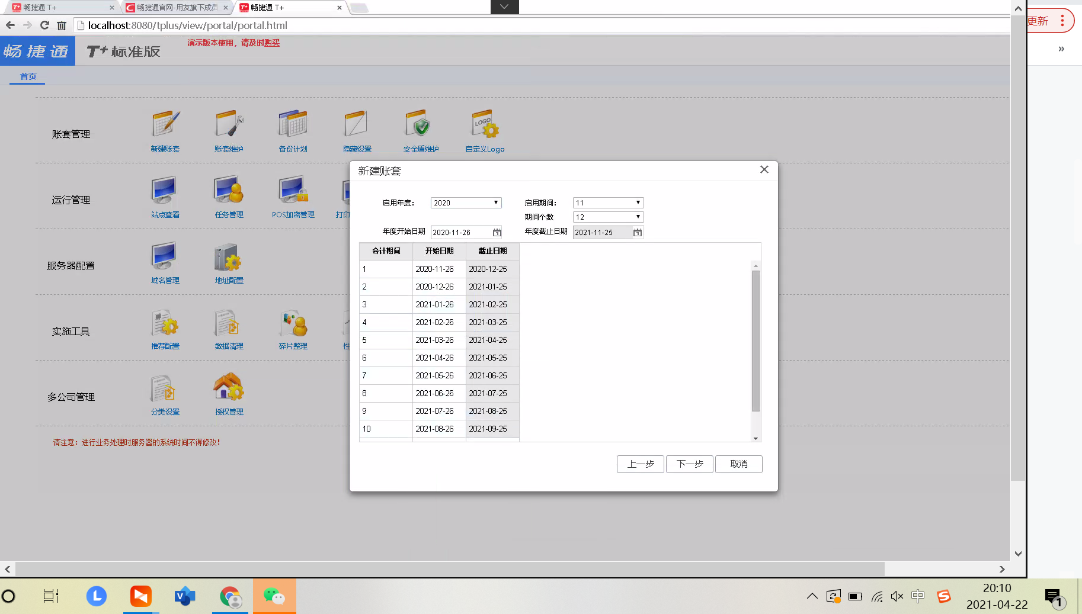Open the 授权管理 icon
Viewport: 1082px width, 614px height.
click(x=229, y=387)
